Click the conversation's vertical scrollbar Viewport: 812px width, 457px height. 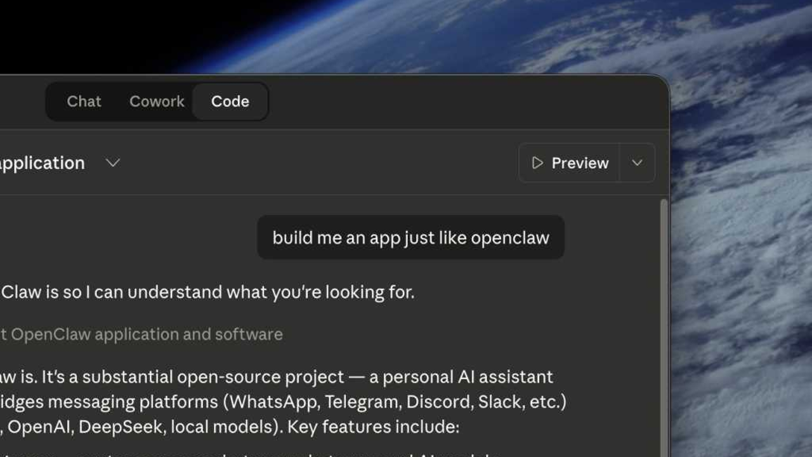point(664,317)
